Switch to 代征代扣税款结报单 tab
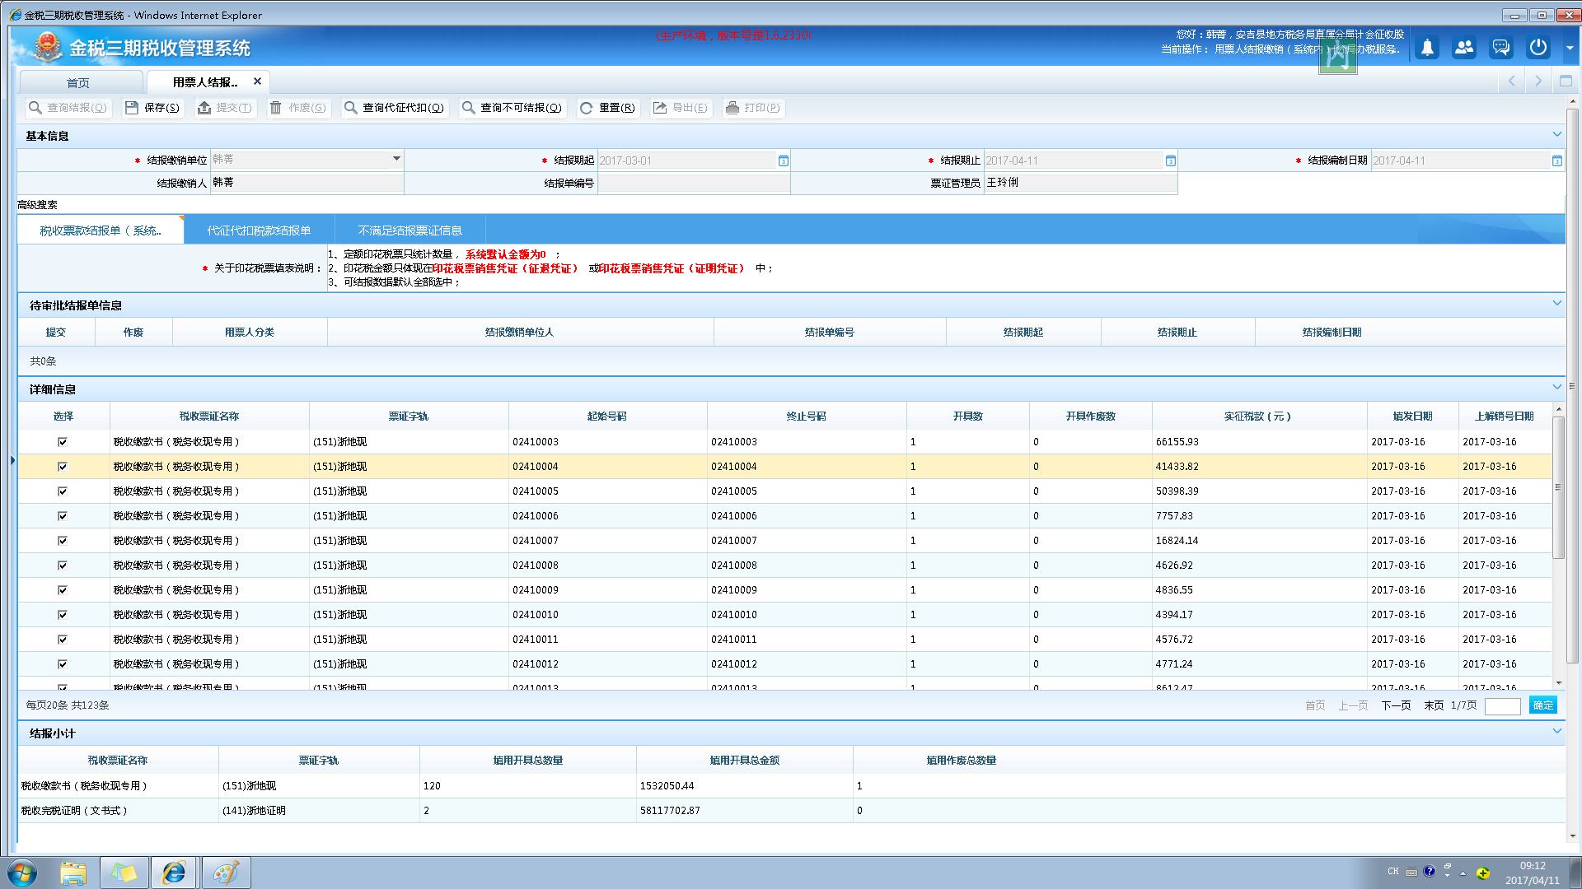 click(259, 230)
